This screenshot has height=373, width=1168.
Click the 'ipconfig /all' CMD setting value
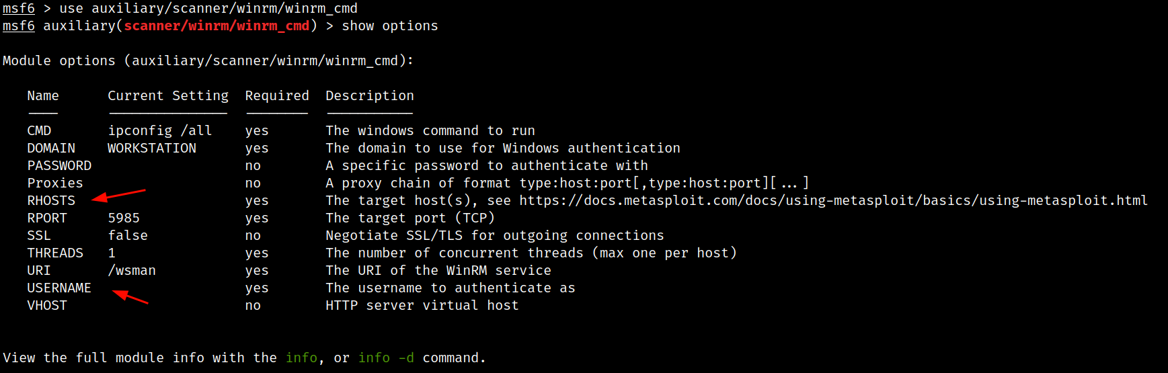(160, 130)
